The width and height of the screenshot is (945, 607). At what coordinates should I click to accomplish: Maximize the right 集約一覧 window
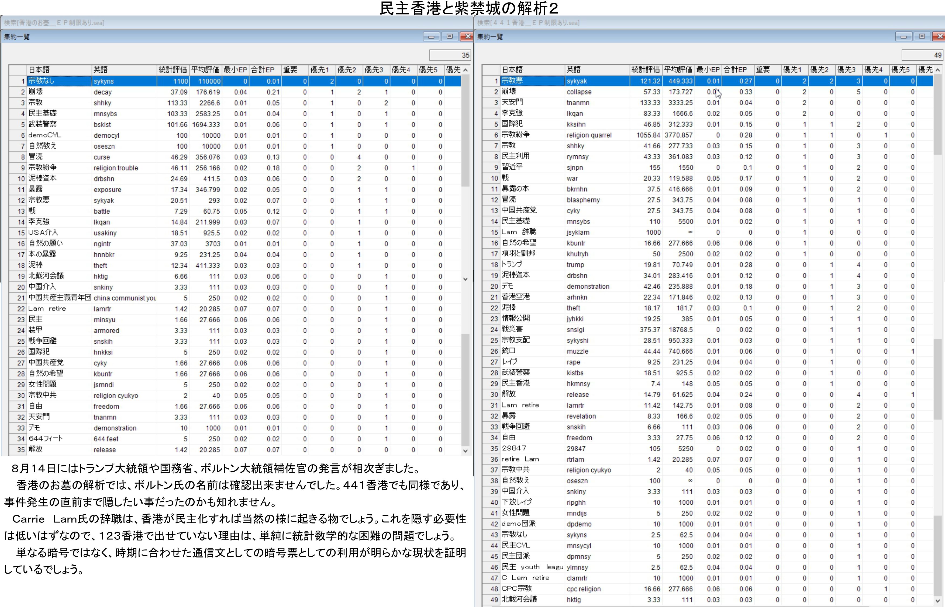click(922, 37)
